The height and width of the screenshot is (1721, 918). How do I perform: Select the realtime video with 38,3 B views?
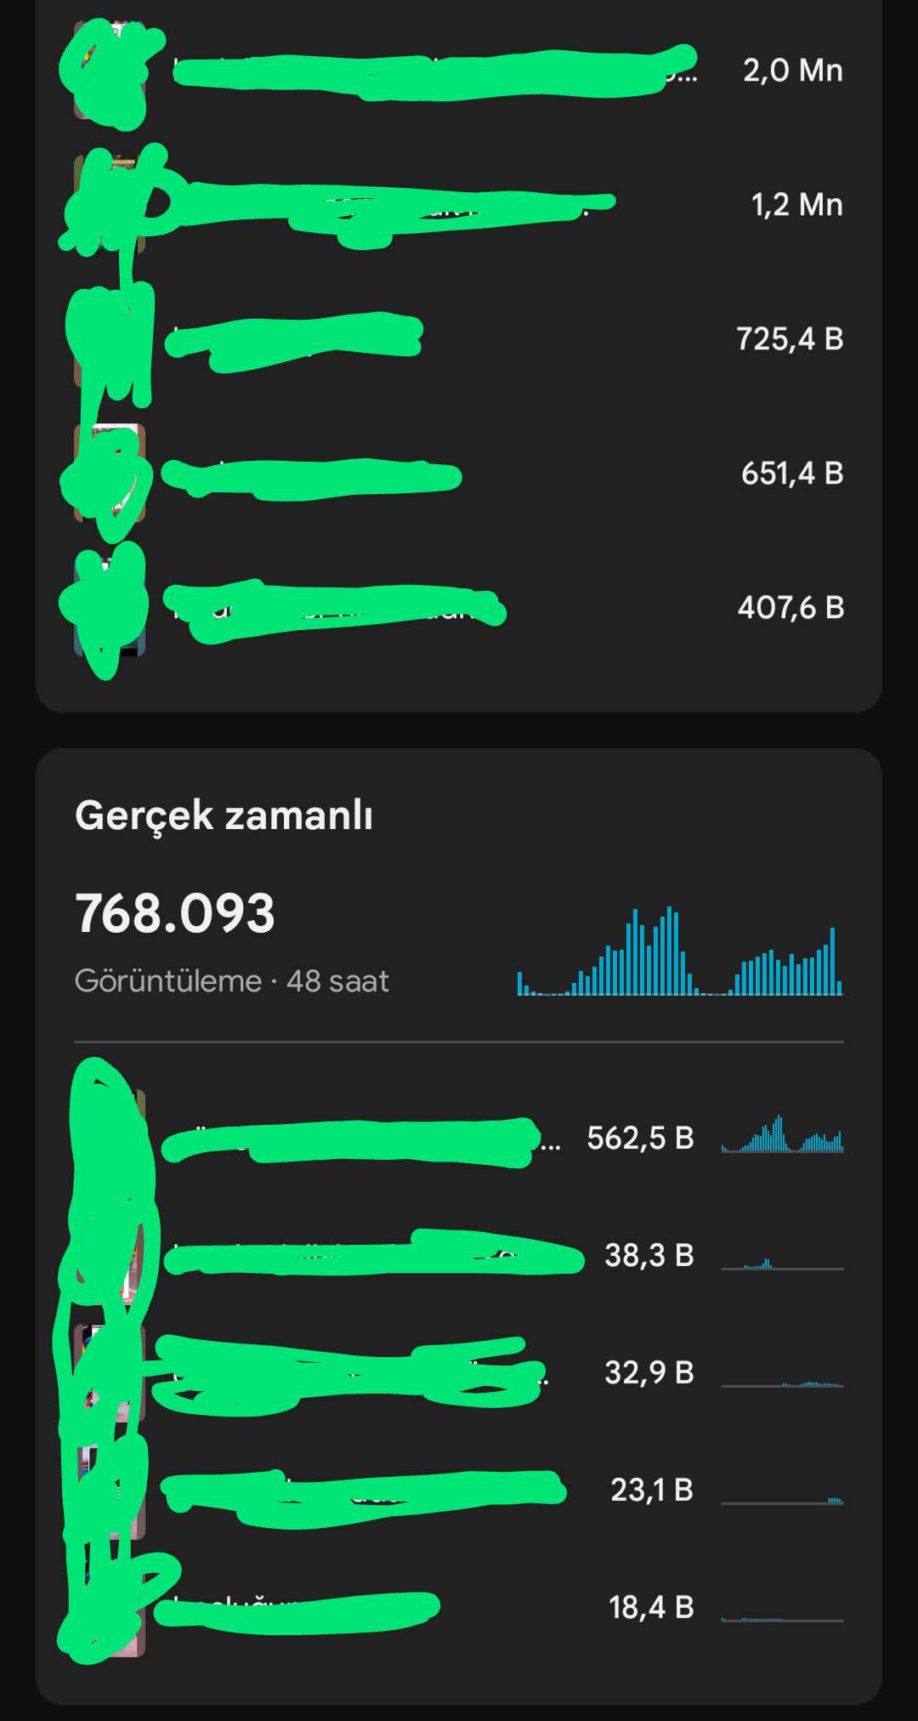(x=459, y=1256)
